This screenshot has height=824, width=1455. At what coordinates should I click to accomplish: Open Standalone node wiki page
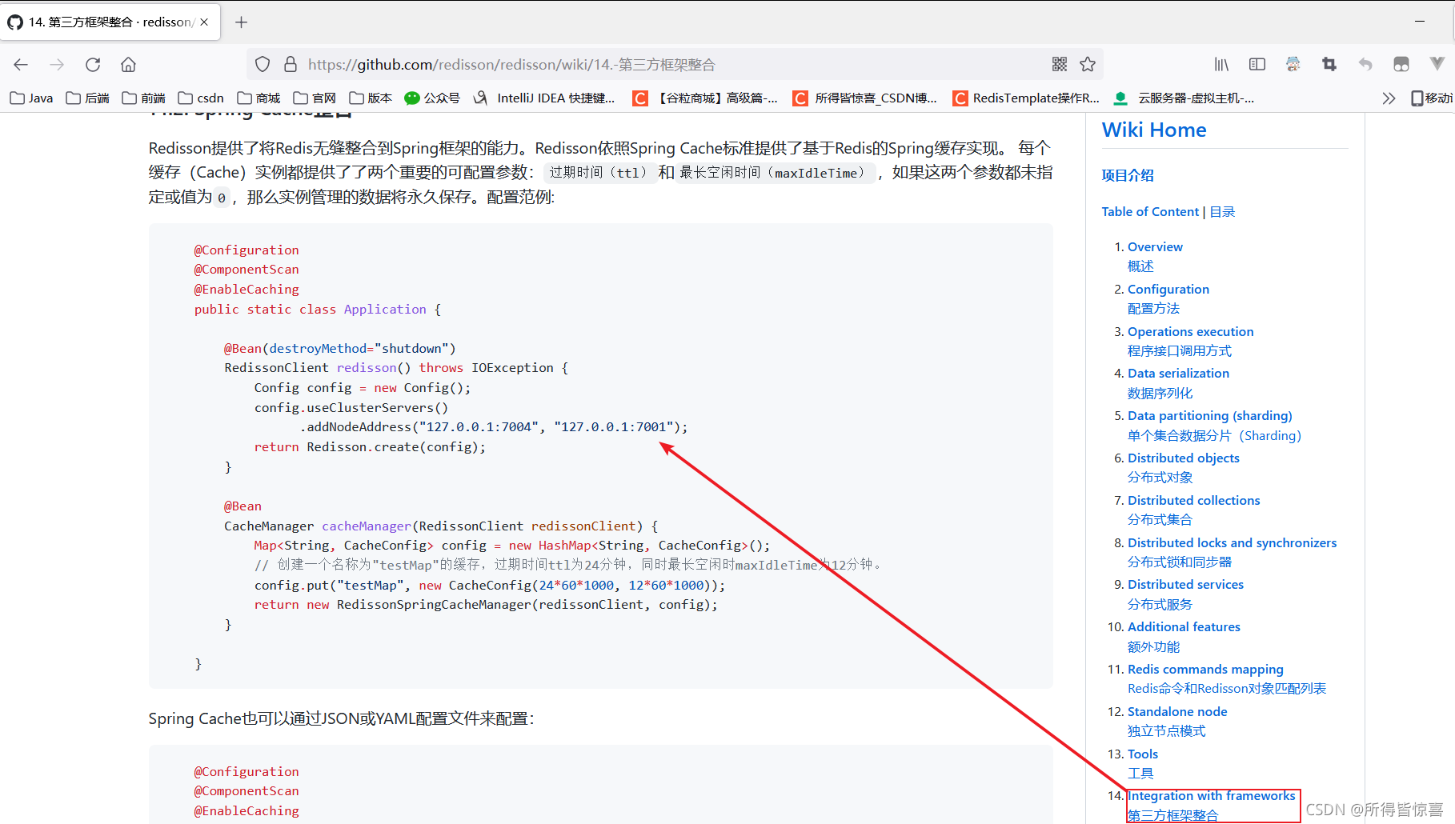(1177, 711)
